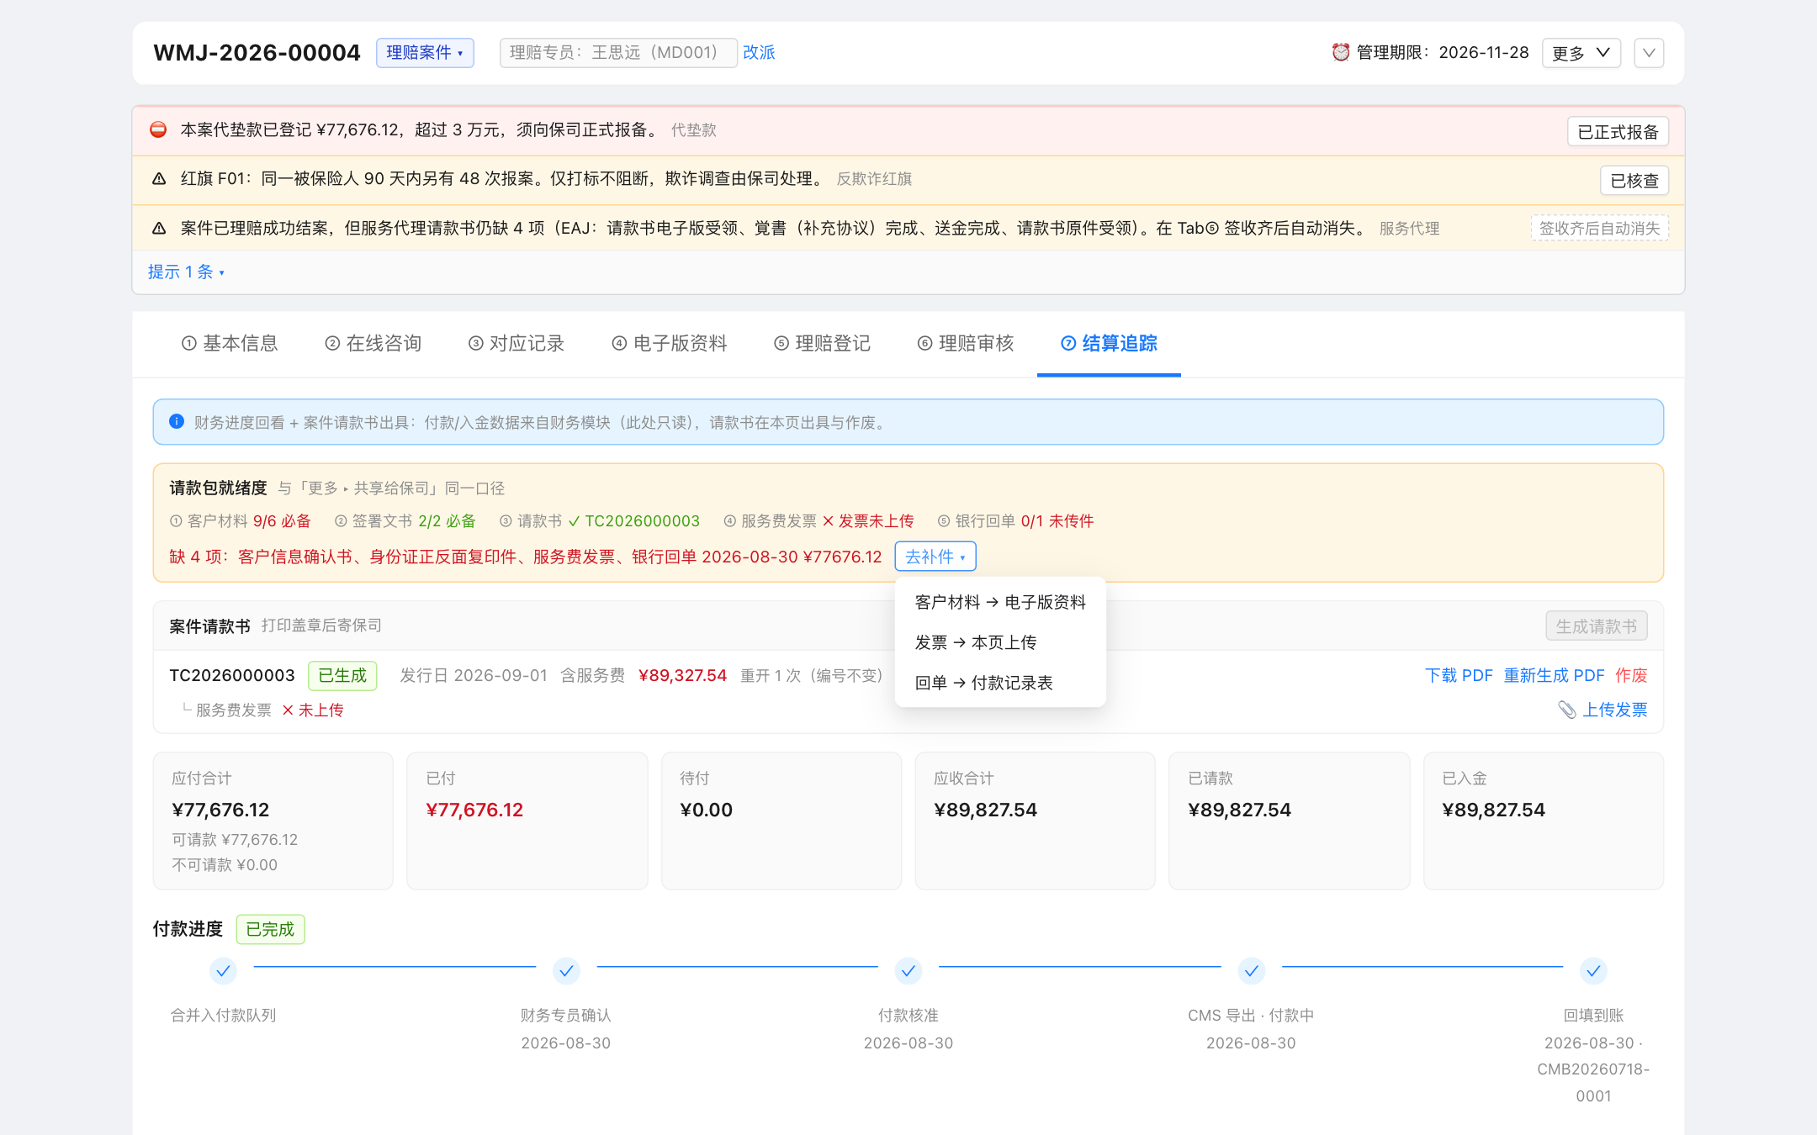Click 请款书 number TC2026000003 in readiness row

(642, 521)
